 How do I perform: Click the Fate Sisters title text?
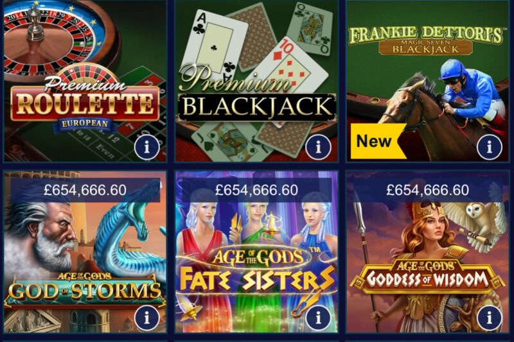coord(258,280)
